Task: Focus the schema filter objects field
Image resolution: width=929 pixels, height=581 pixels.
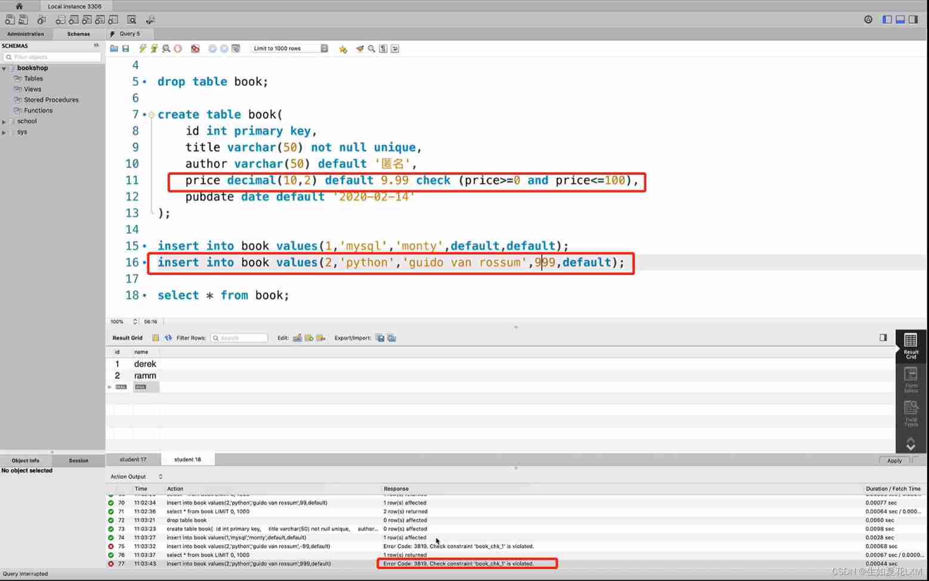Action: click(53, 57)
